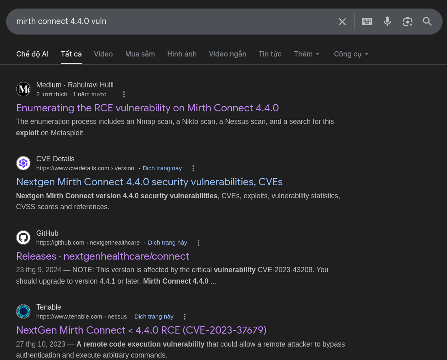This screenshot has width=447, height=360.
Task: Open Releases nextgenhealthcare/connect GitHub link
Action: coord(103,256)
